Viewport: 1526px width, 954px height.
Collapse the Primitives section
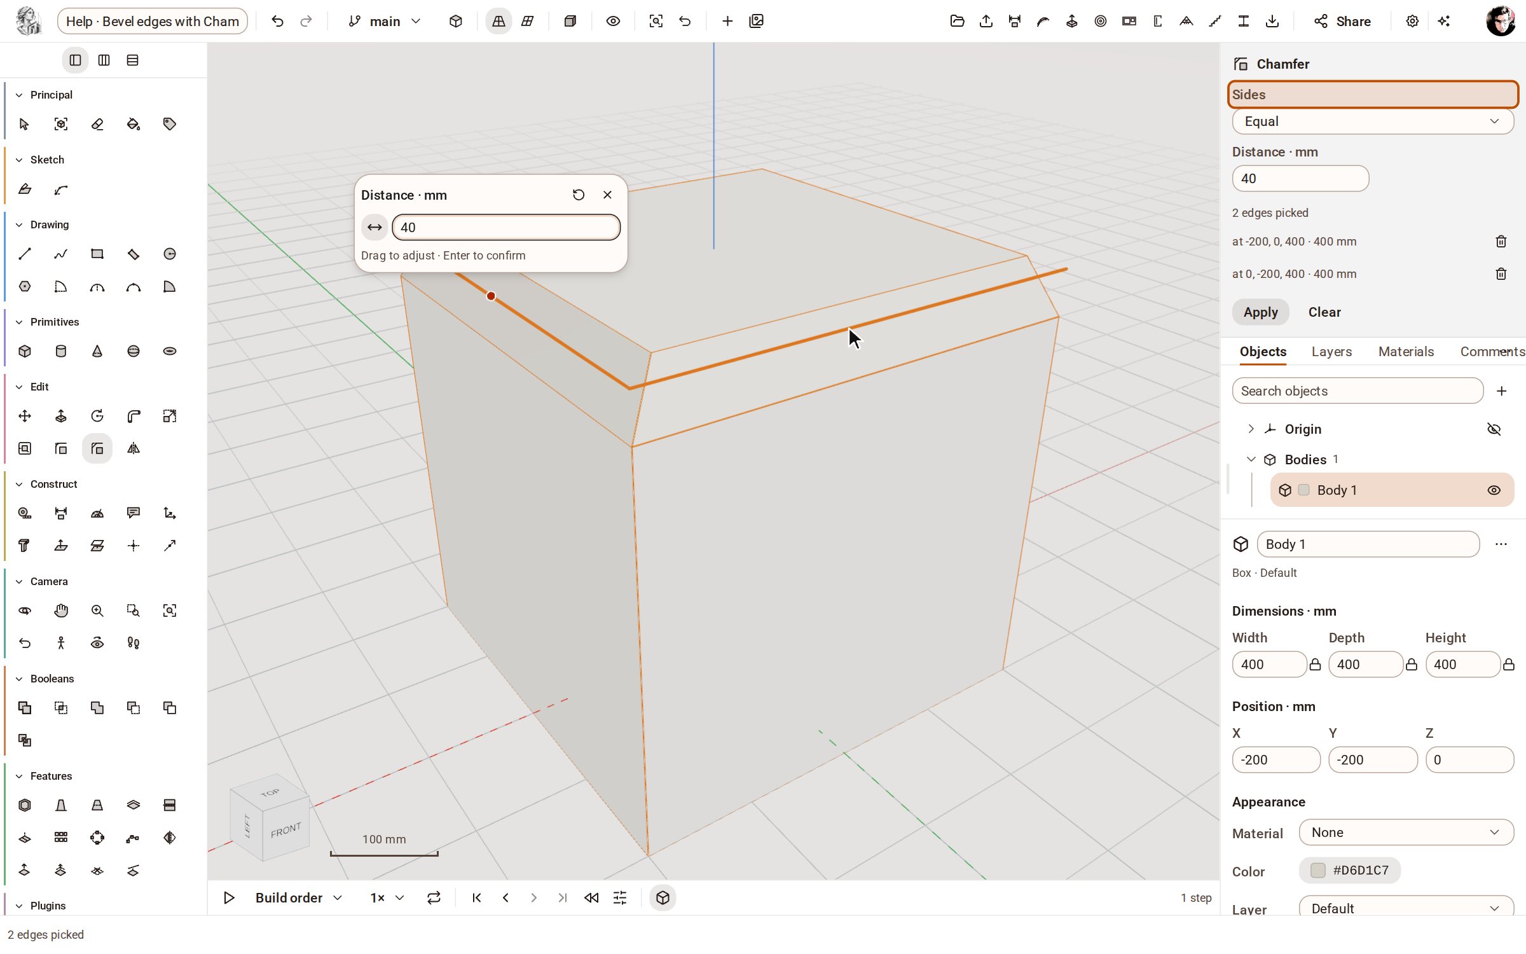19,322
